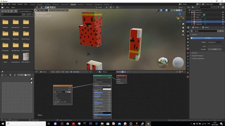Click the outliner filter funnel icon
225x126 pixels.
click(x=219, y=7)
